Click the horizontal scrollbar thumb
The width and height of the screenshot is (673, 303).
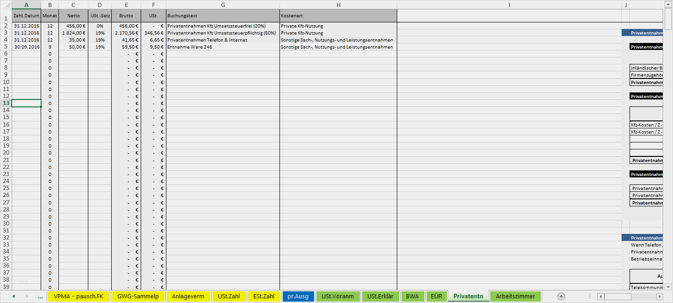618,296
